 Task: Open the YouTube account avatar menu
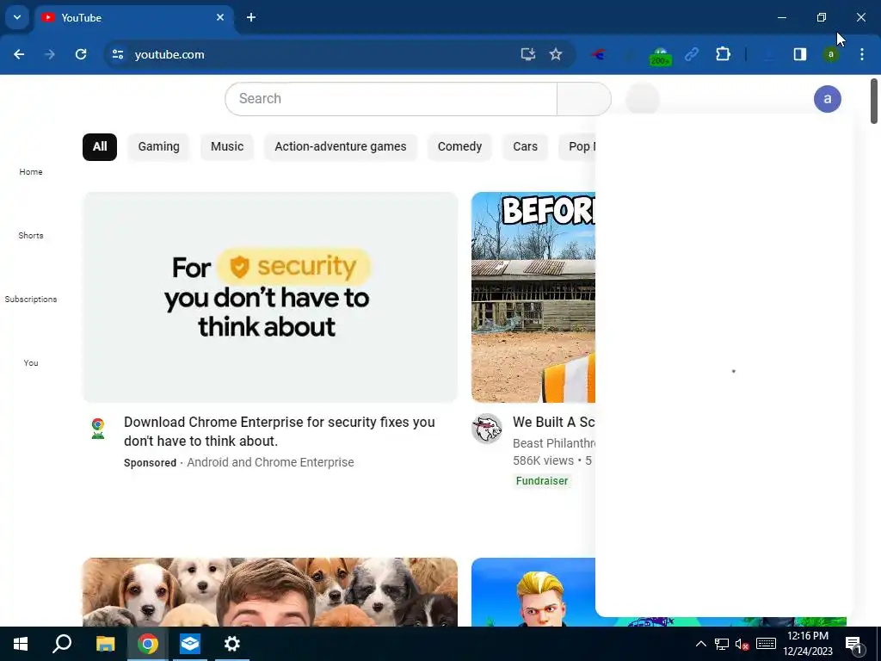[x=827, y=99]
